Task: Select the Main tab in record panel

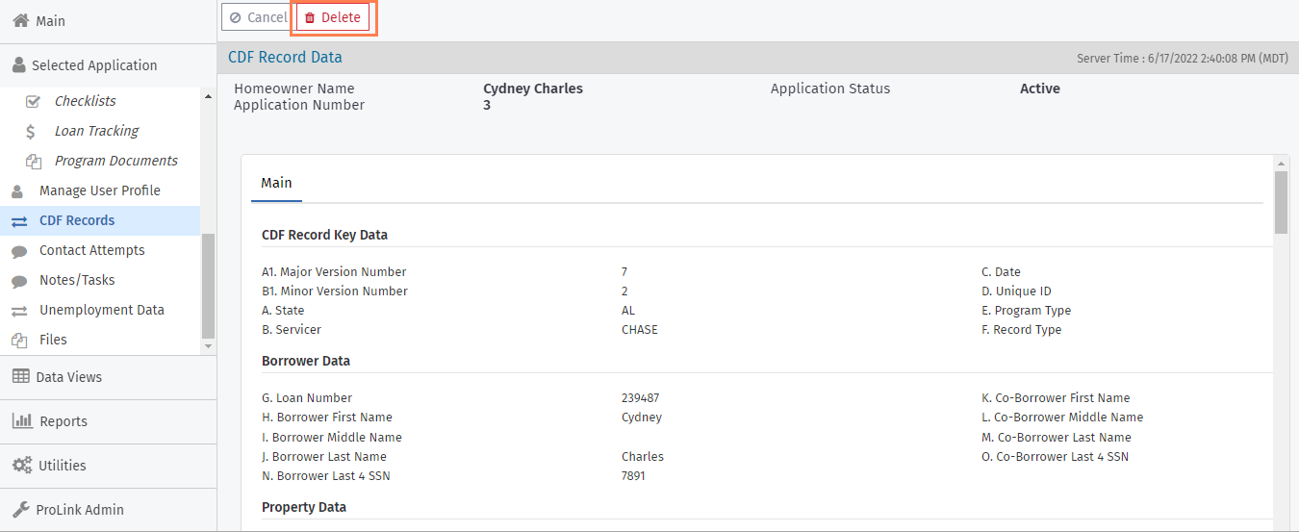Action: (x=276, y=183)
